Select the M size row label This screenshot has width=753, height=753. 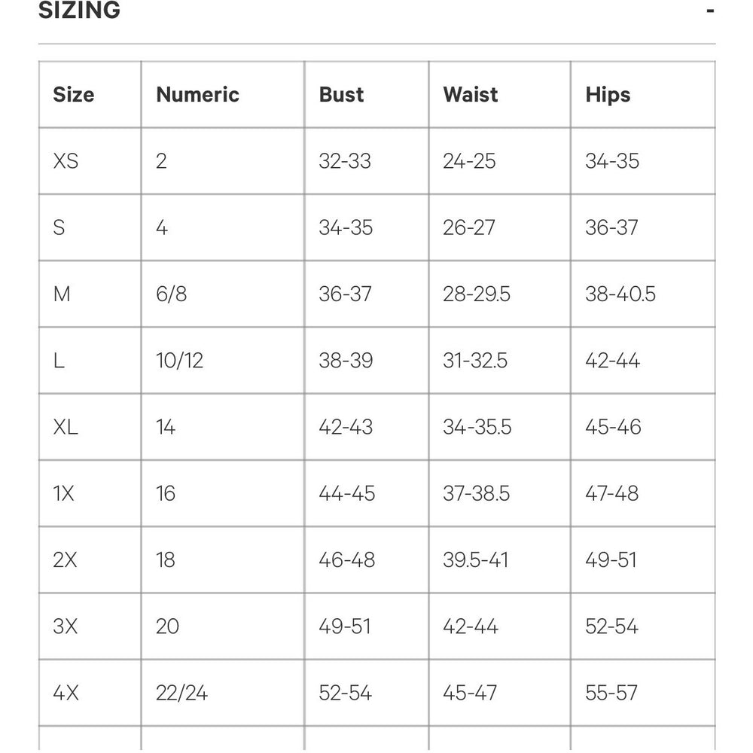point(62,294)
